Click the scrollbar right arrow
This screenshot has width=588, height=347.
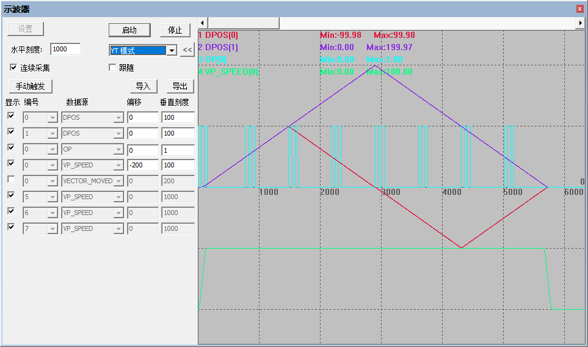[x=580, y=23]
